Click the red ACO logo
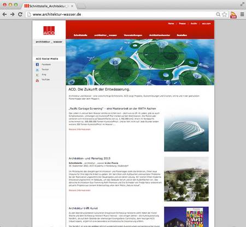246x227 pixels. pyautogui.click(x=49, y=31)
